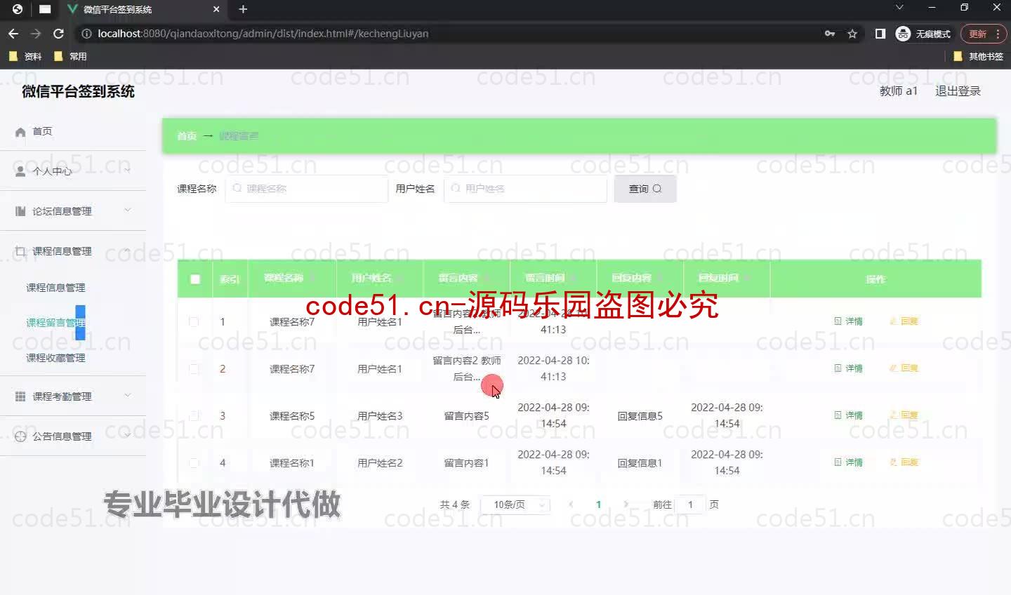The height and width of the screenshot is (595, 1011).
Task: Open the 课程信息管理 submenu item
Action: [x=55, y=288]
